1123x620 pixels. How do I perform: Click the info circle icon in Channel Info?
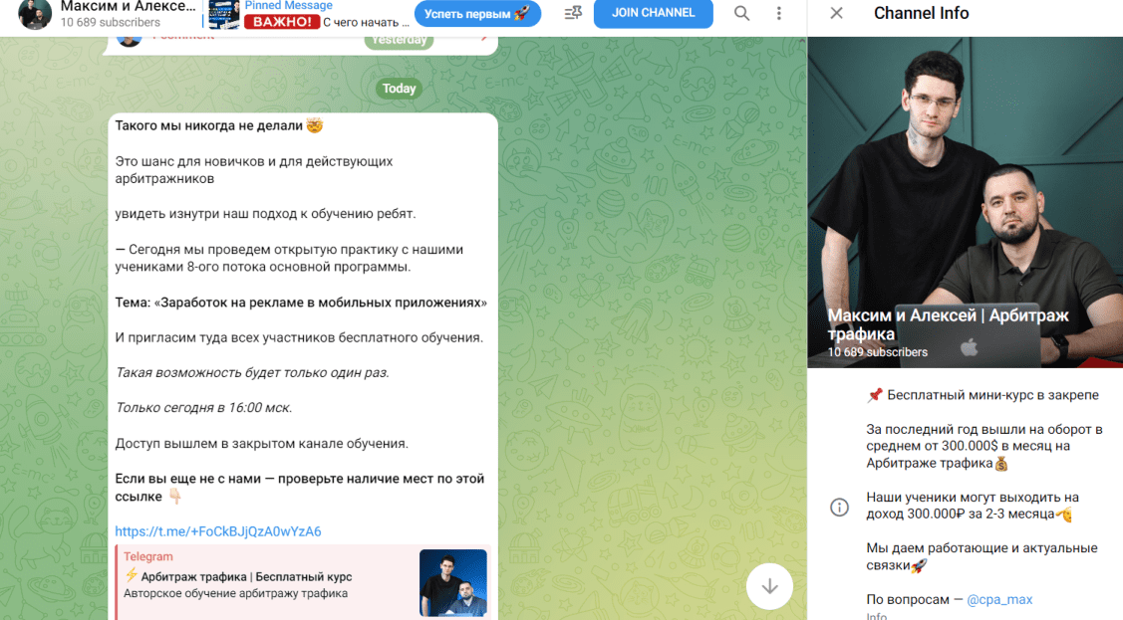pos(839,507)
